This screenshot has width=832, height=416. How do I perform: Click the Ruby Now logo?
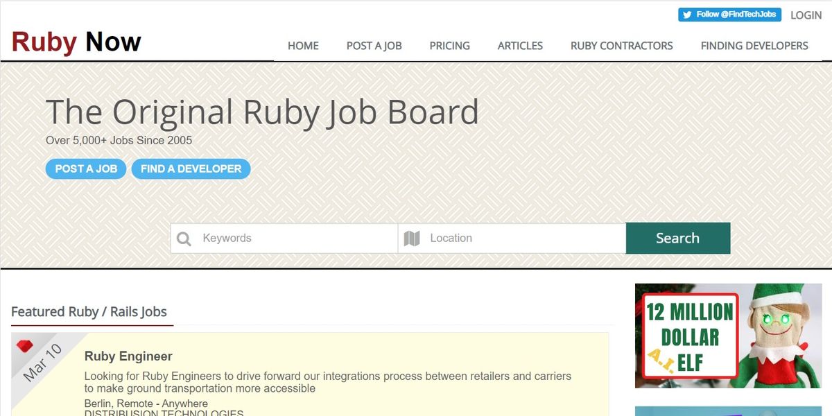point(76,42)
